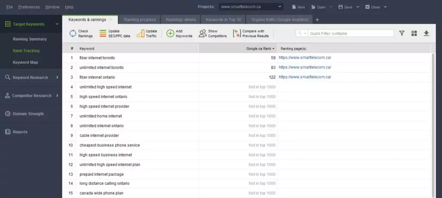Image resolution: width=442 pixels, height=198 pixels.
Task: Select keyword row 'prepaid internet package'
Action: click(x=246, y=174)
